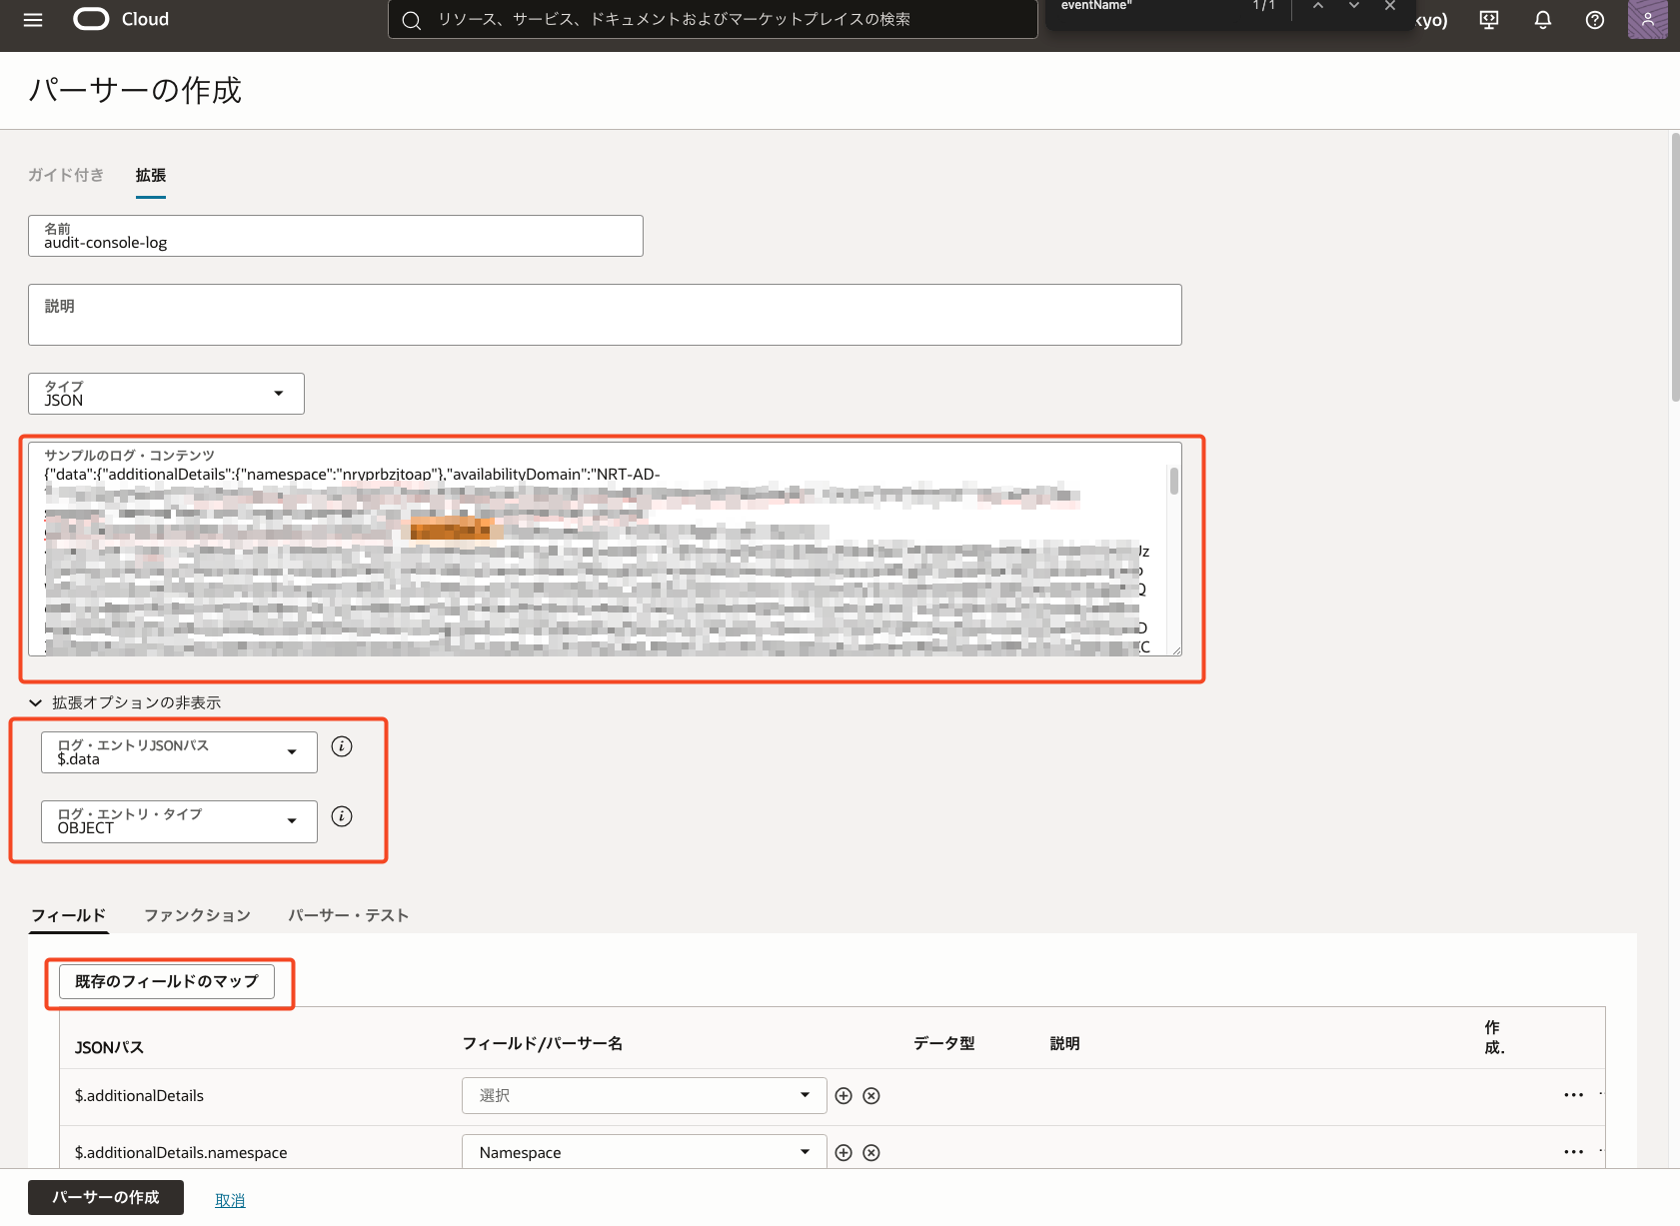Switch to the ガイド付き tab
This screenshot has height=1226, width=1680.
(66, 175)
